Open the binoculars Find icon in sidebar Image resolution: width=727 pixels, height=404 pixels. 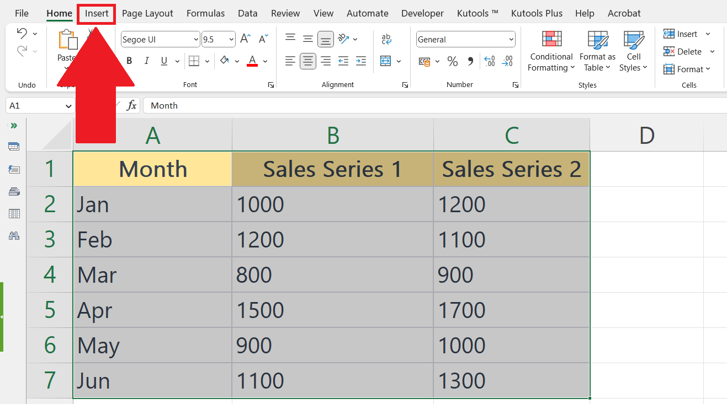[14, 236]
